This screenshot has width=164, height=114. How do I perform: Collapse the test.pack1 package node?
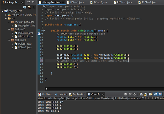point(9,40)
